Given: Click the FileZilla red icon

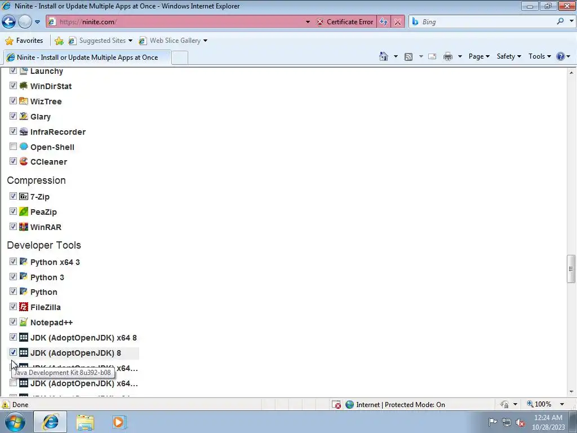Looking at the screenshot, I should pos(24,307).
